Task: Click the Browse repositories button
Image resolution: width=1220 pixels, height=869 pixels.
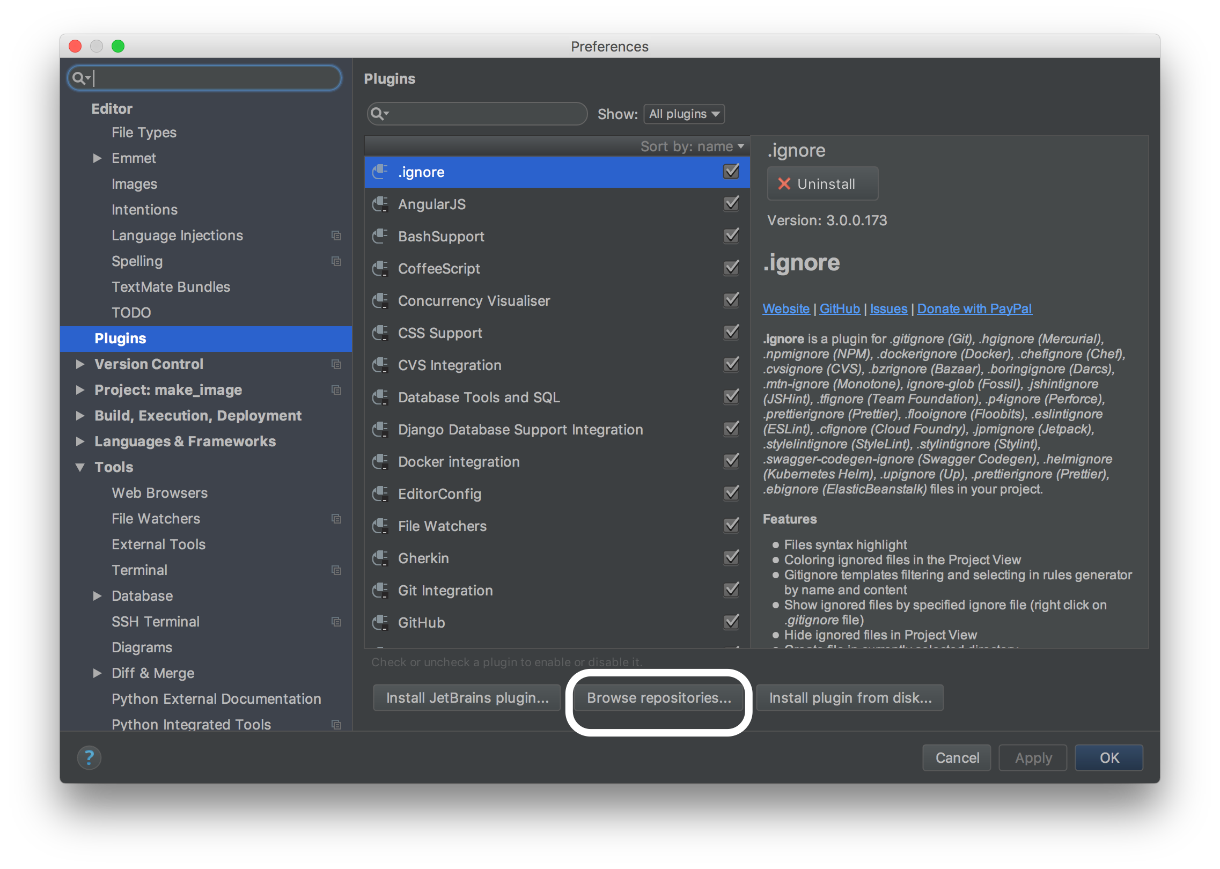Action: [659, 697]
